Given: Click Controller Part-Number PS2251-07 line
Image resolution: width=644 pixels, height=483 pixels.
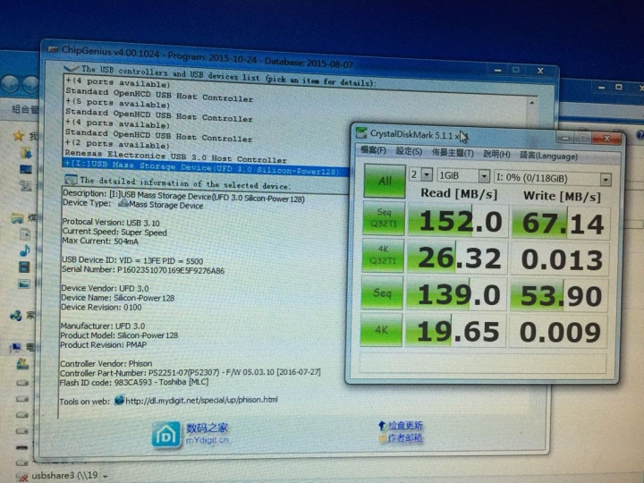Looking at the screenshot, I should pyautogui.click(x=191, y=372).
